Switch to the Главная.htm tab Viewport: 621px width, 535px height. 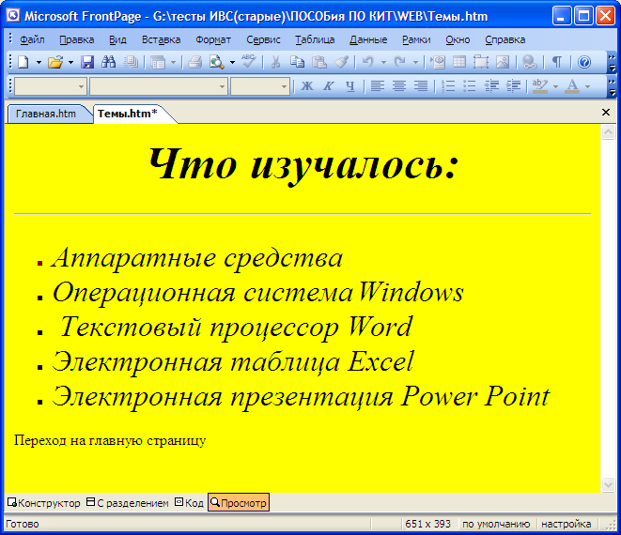46,114
